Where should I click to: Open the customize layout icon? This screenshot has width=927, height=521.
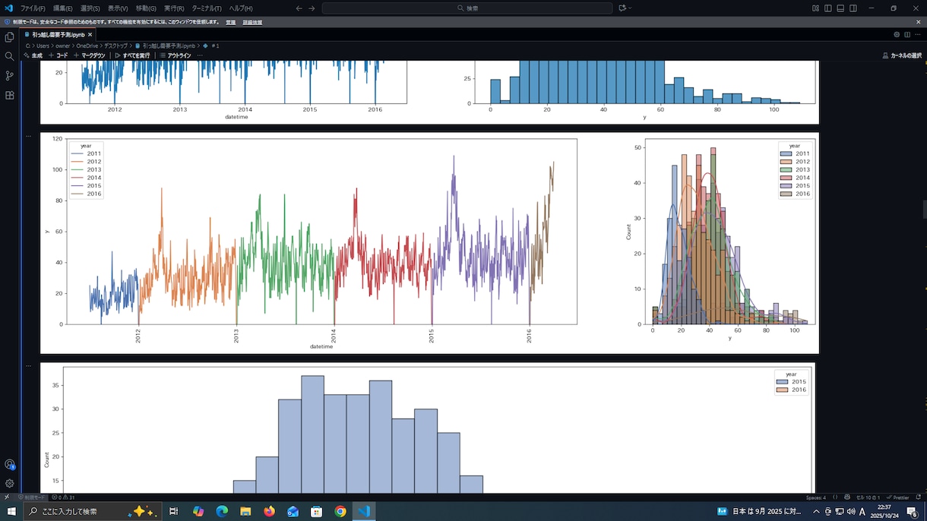click(x=815, y=8)
